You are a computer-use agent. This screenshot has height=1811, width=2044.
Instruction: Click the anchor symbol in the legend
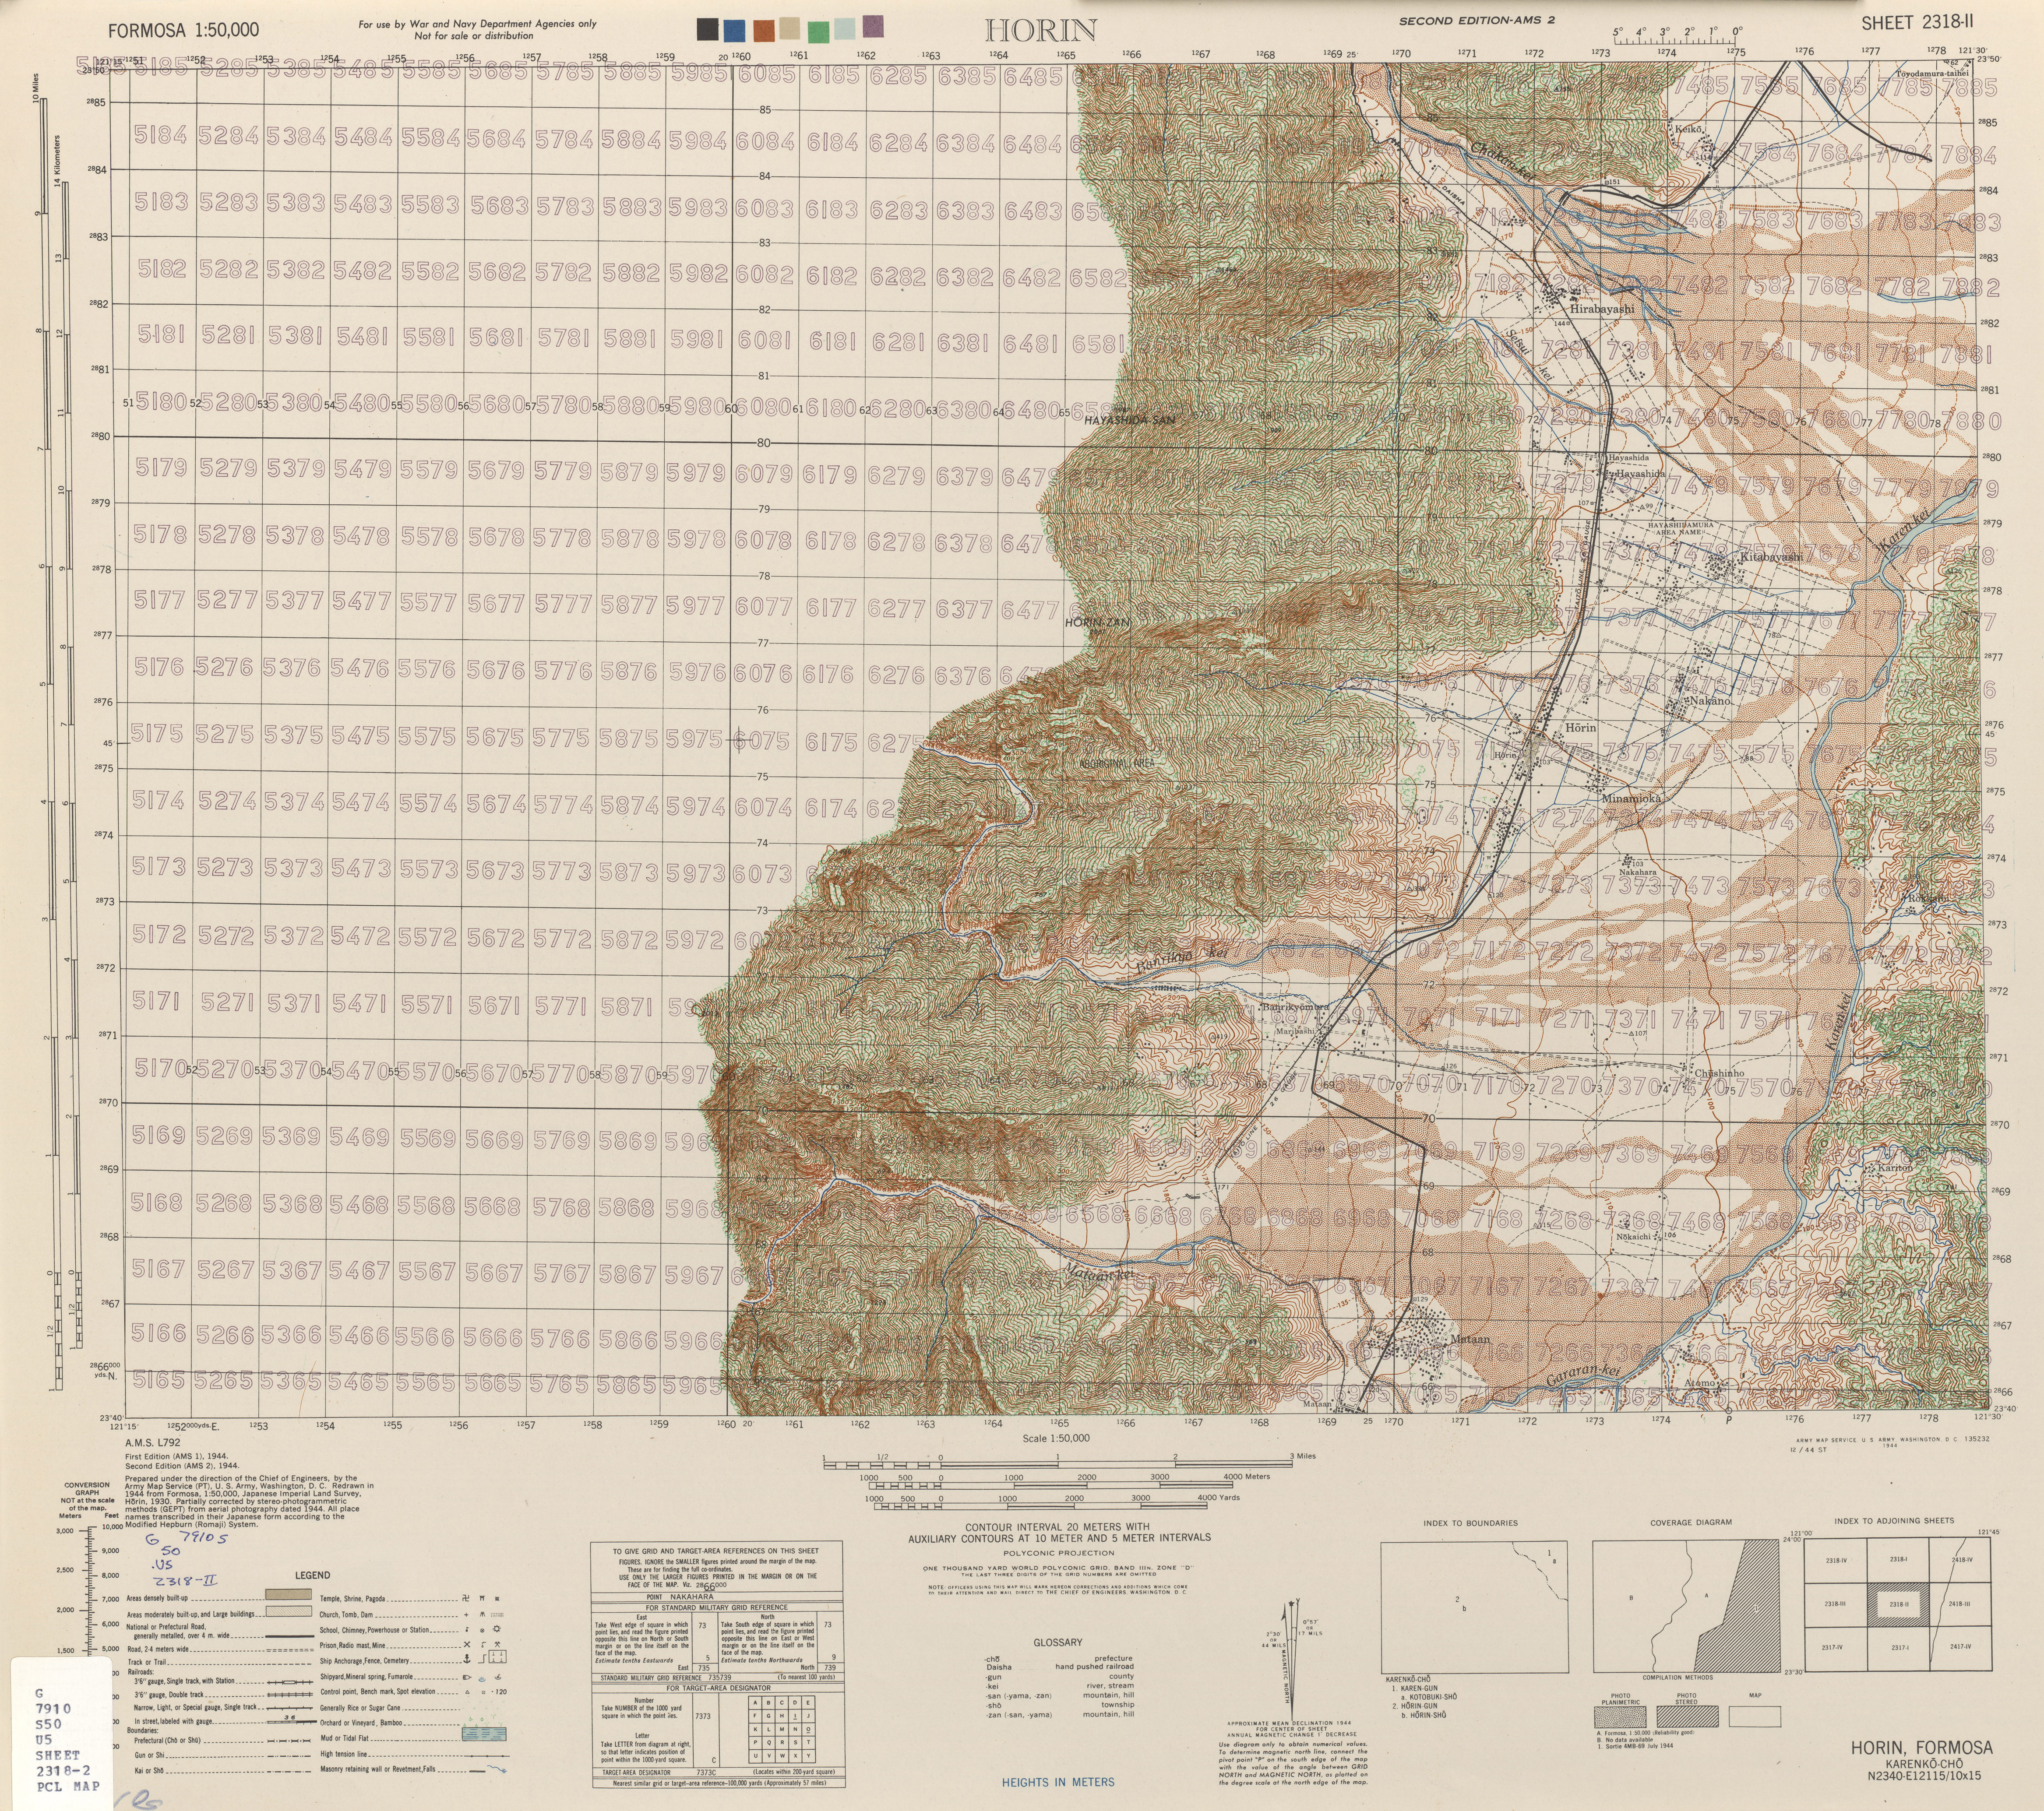coord(467,1659)
